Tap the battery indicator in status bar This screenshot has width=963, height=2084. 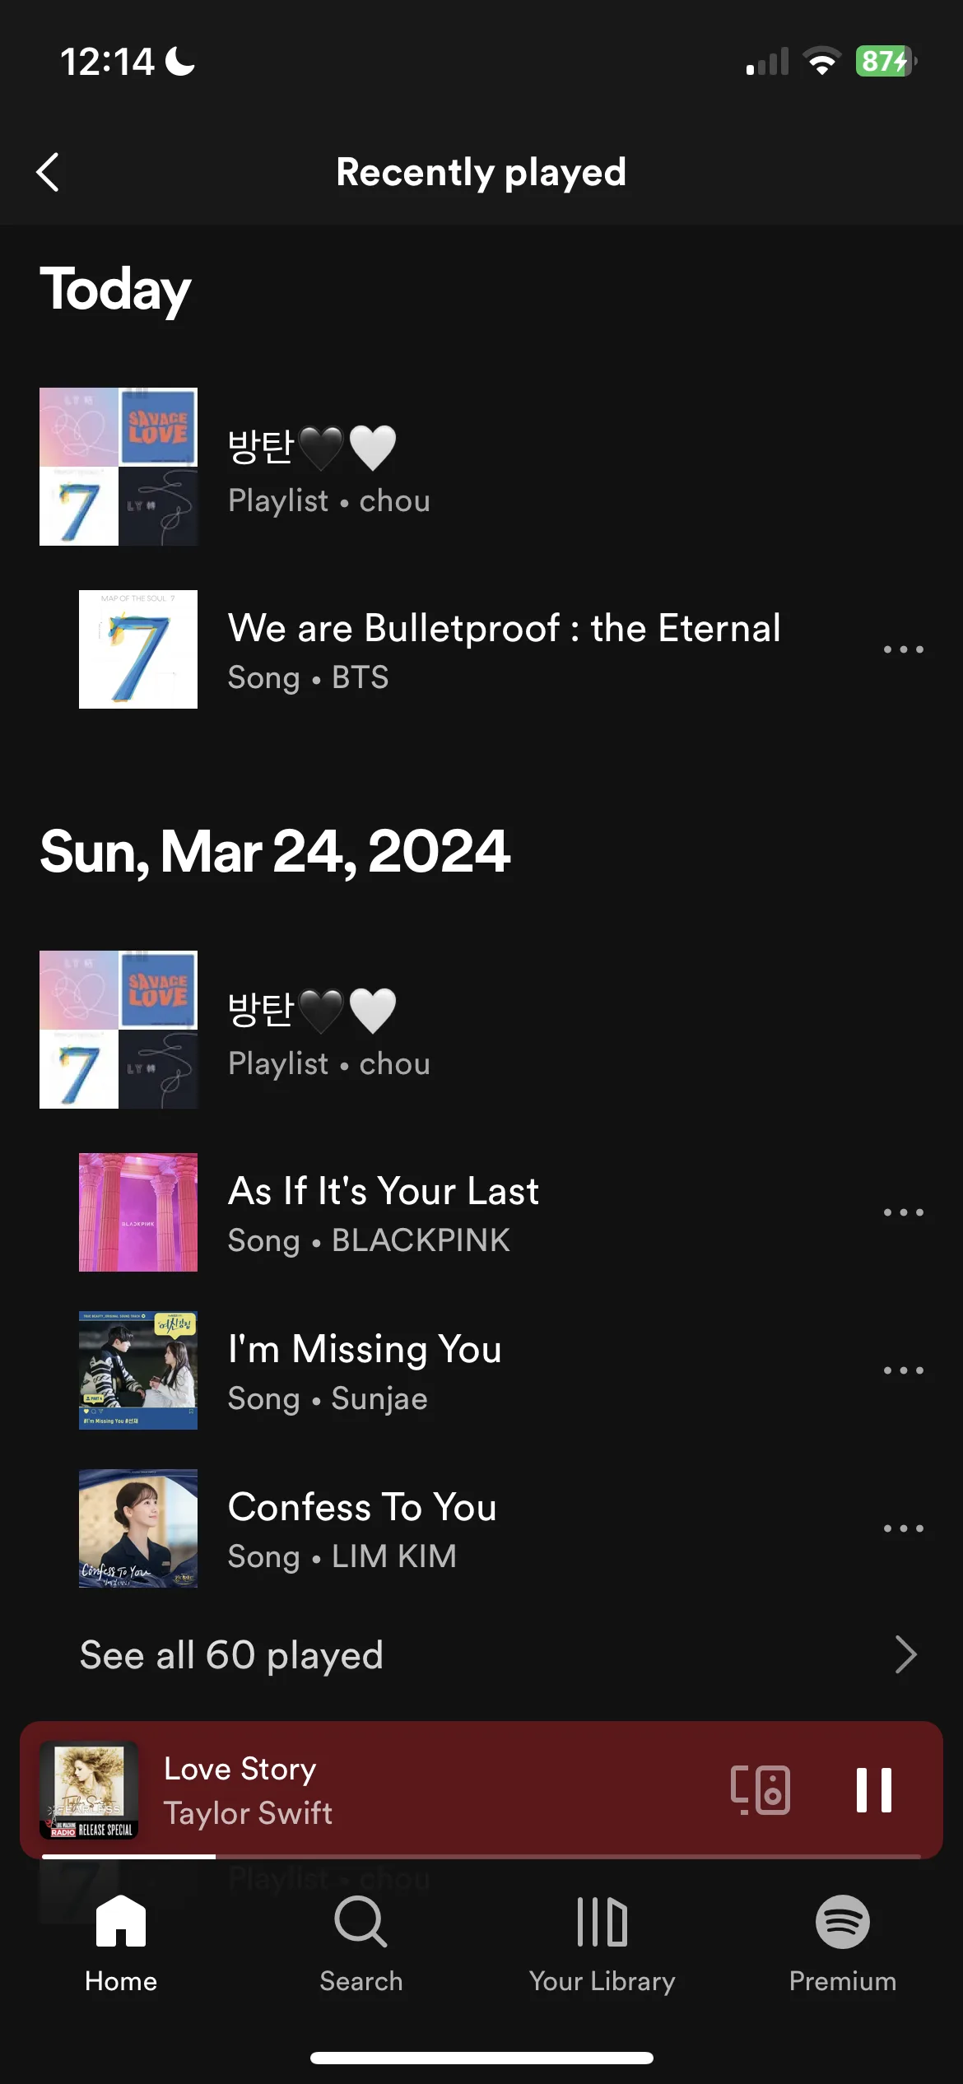click(x=886, y=61)
